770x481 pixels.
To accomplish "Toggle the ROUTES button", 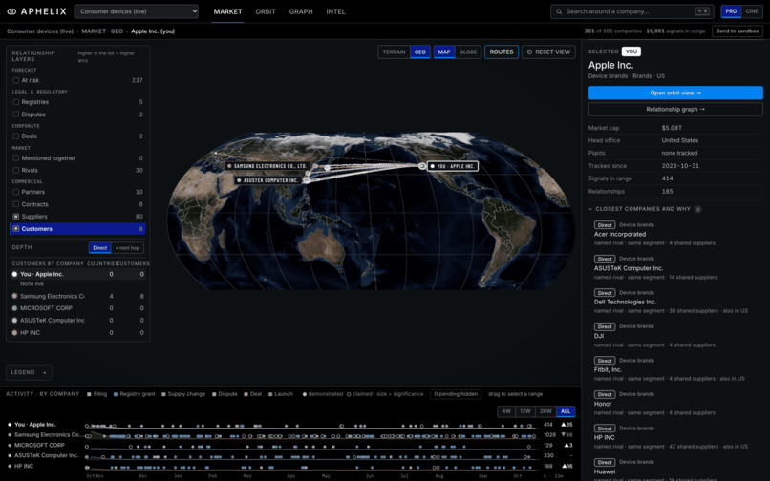I will [x=502, y=52].
